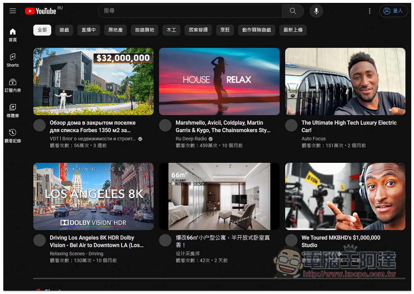This screenshot has width=414, height=294.
Task: Click the 登入 sign-in button
Action: click(393, 11)
